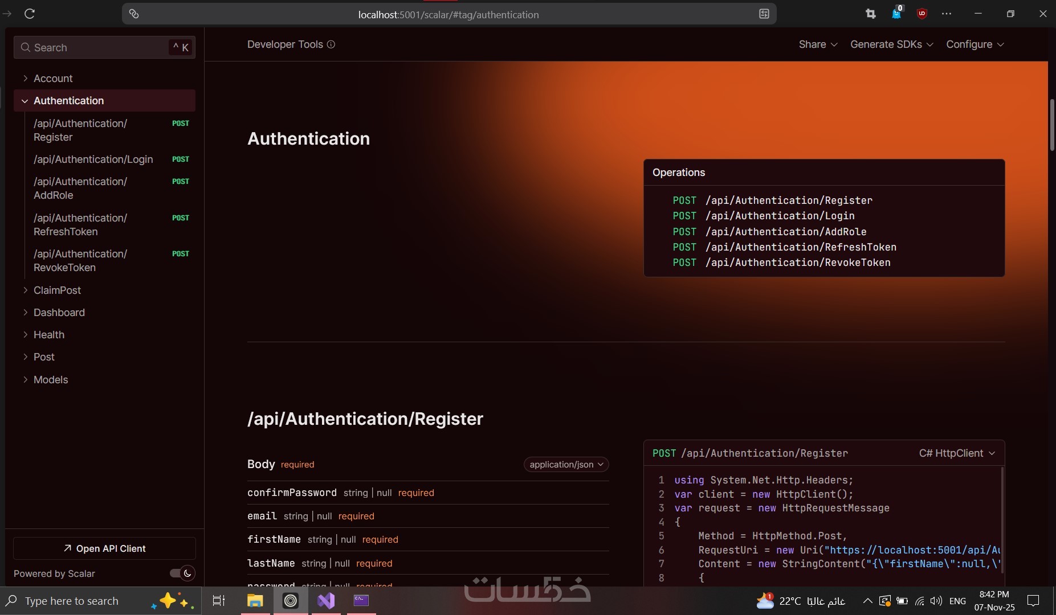Click the Open API Client button

(x=105, y=548)
